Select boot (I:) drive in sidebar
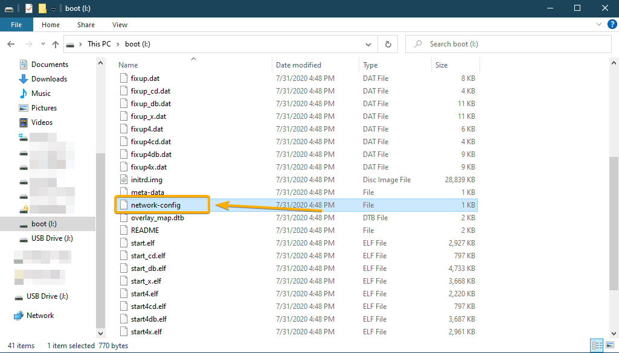Screen dimensions: 619x353 click(x=44, y=224)
